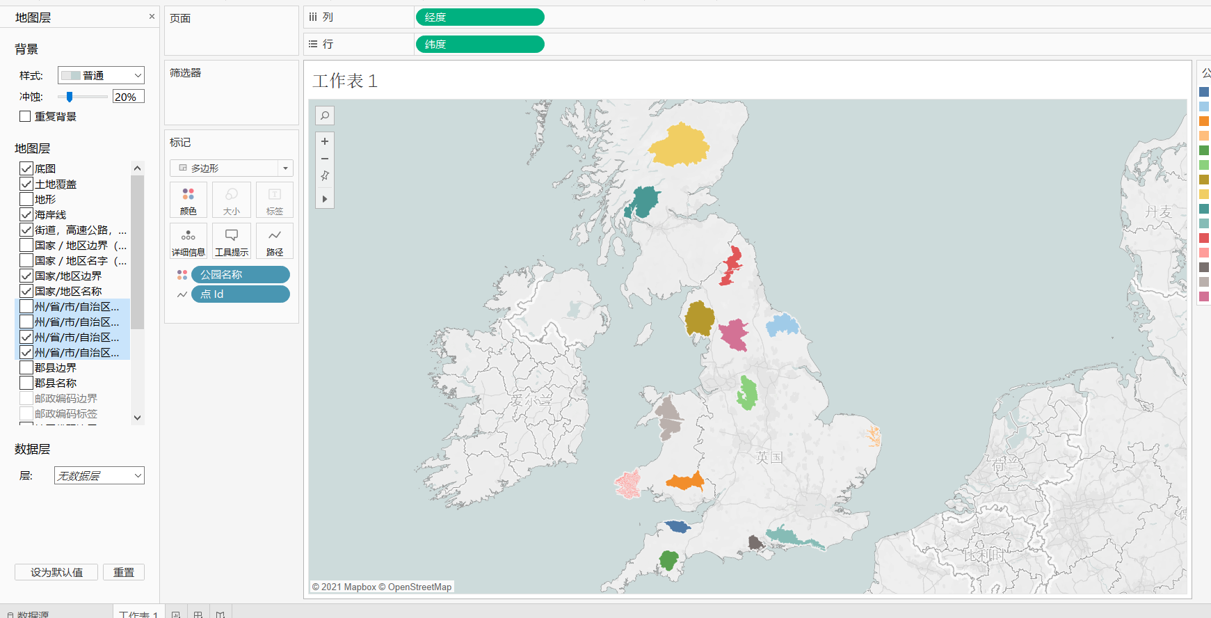Click the new story icon in the bottom tab bar
Image resolution: width=1211 pixels, height=618 pixels.
click(x=220, y=615)
